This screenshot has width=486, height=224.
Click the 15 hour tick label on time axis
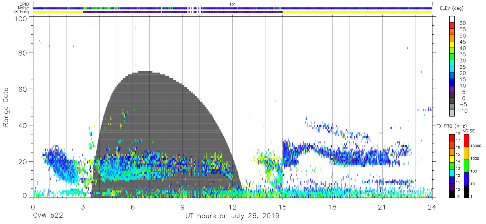(x=282, y=207)
